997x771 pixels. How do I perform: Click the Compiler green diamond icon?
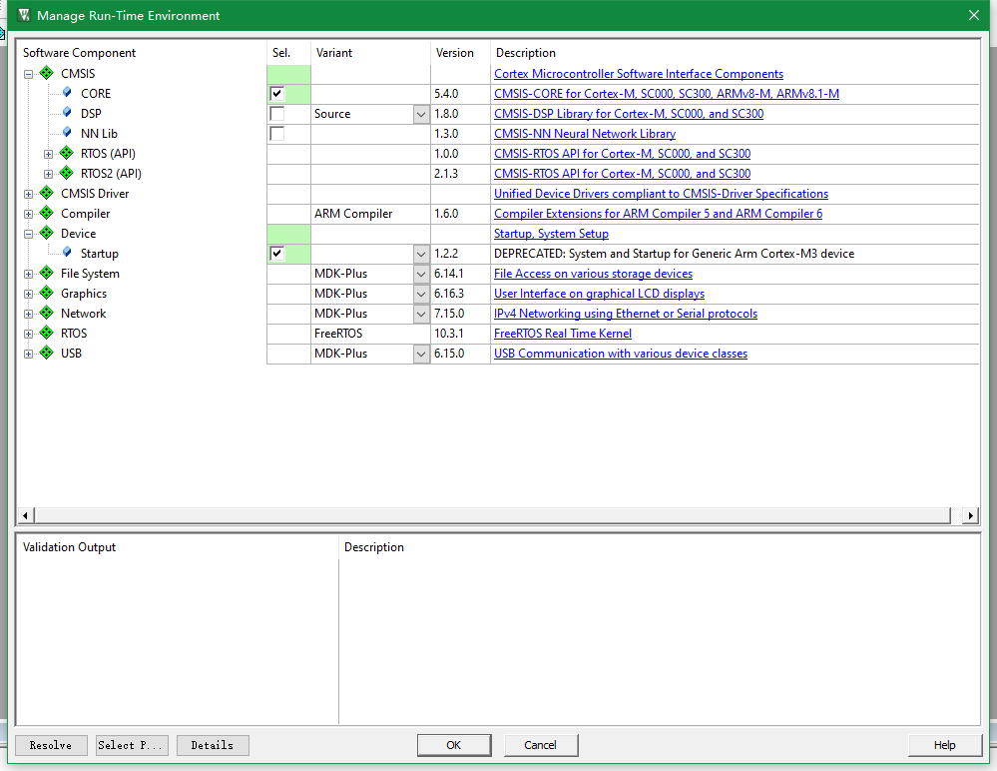[x=47, y=213]
